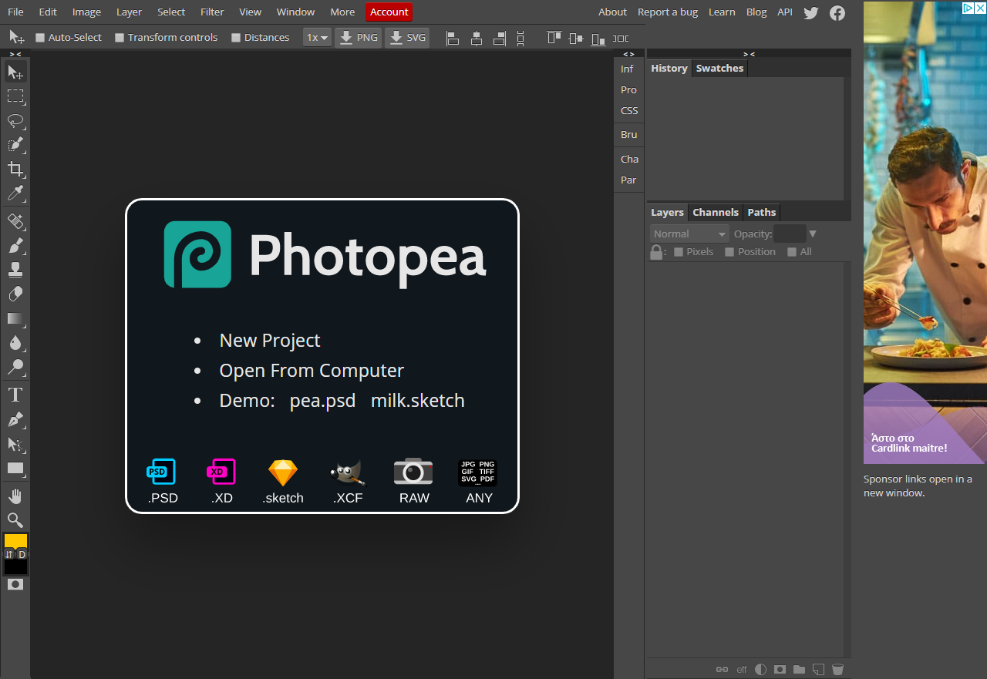Viewport: 987px width, 679px height.
Task: Select the Zoom magnifier tool
Action: 15,520
